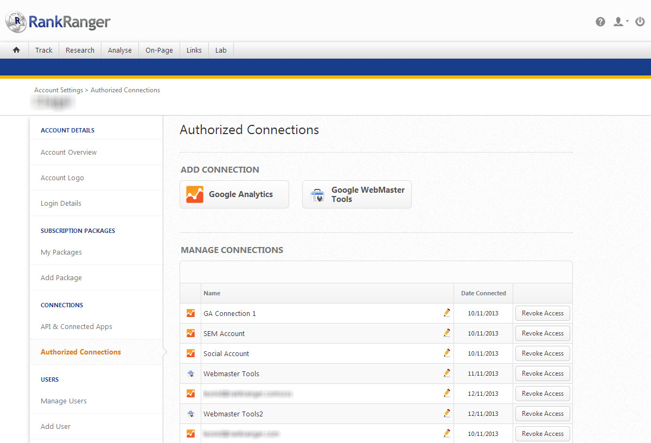Edit the SEM Account connection name

pyautogui.click(x=446, y=333)
